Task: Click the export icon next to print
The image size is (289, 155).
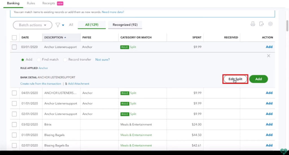Action: pos(262,24)
